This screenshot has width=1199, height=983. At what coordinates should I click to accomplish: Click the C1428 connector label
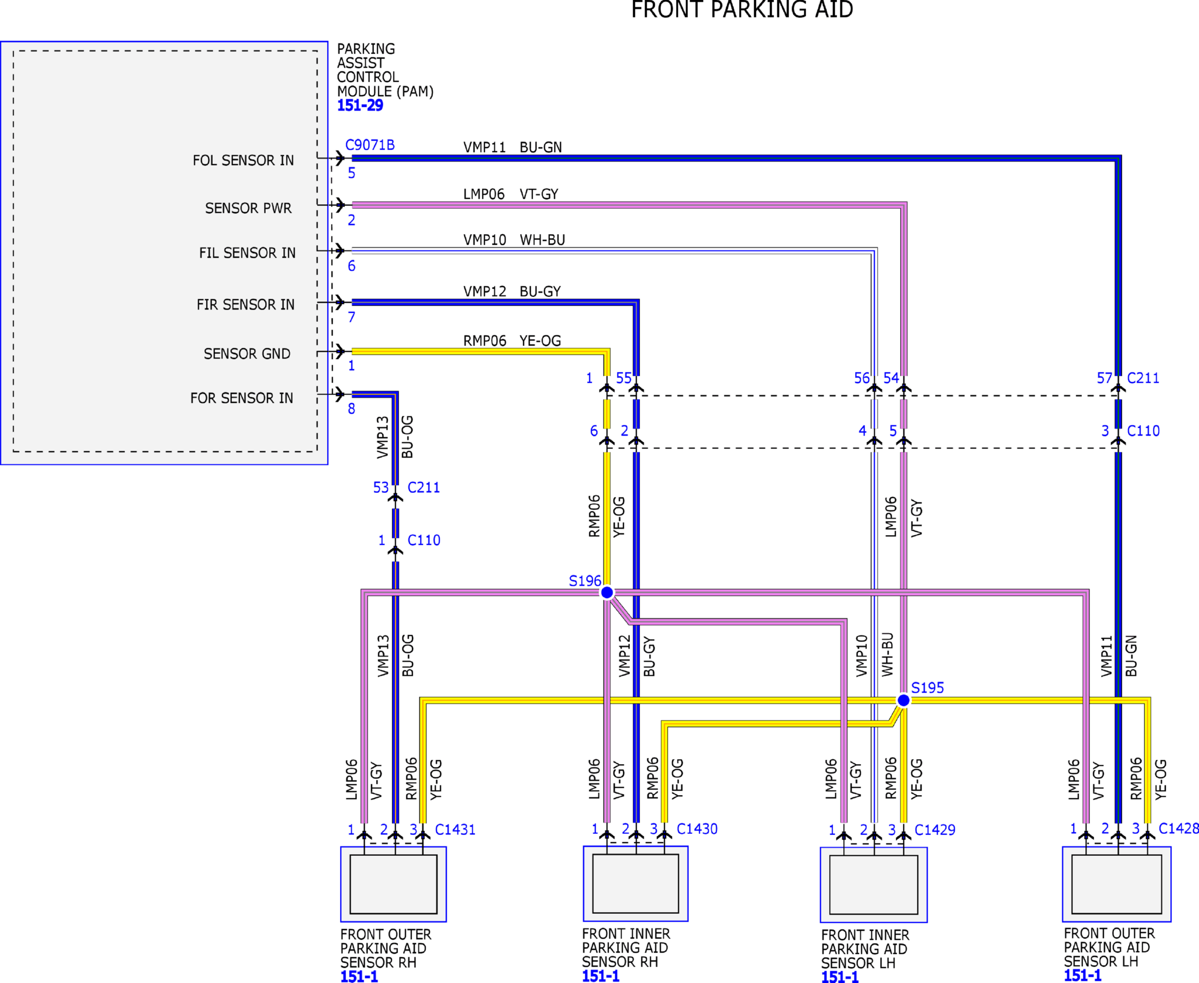[1179, 828]
